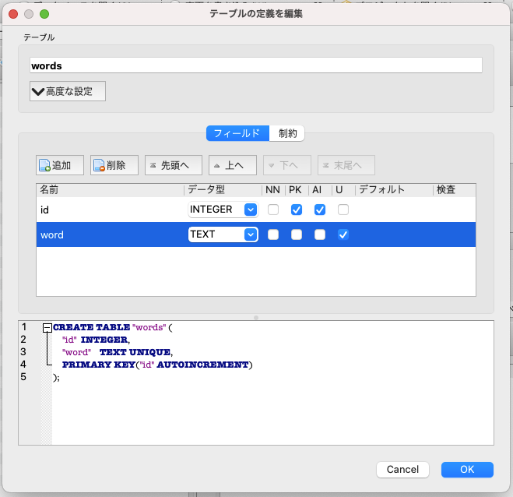
Task: Toggle AI checkbox for word row
Action: (320, 234)
